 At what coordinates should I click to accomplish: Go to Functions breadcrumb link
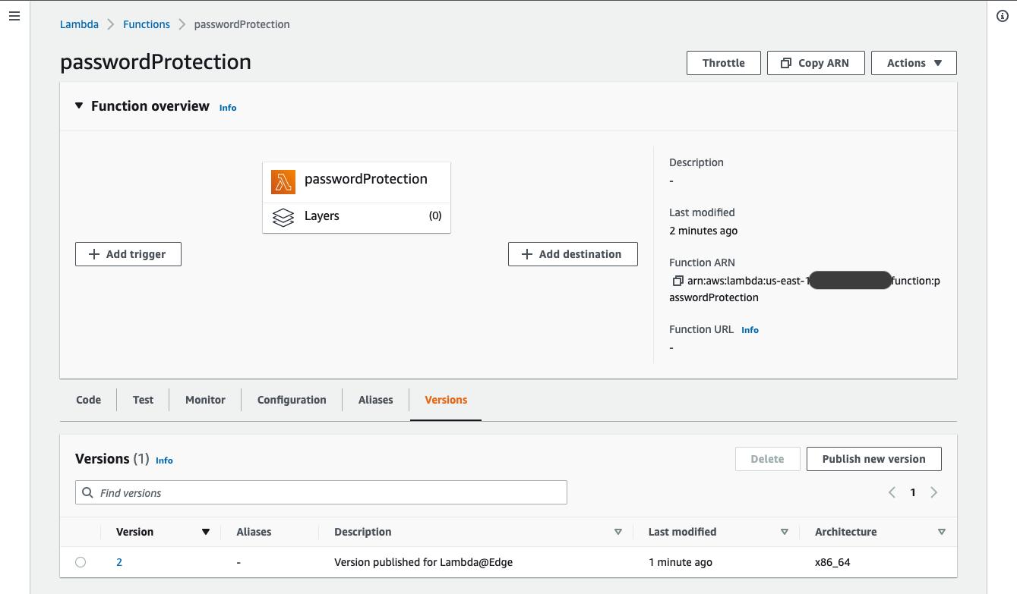147,24
